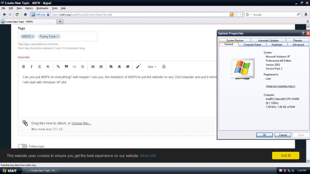This screenshot has width=310, height=174.
Task: Click the strikethrough formatting icon
Action: 48,67
